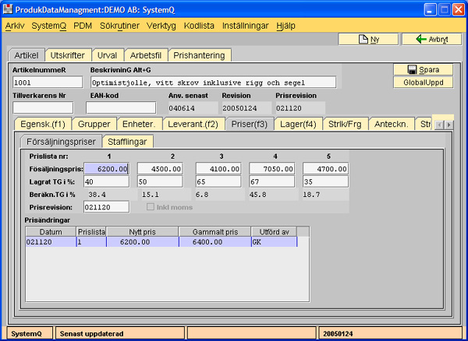
Task: Switch to the Prishantering tab
Action: point(199,55)
